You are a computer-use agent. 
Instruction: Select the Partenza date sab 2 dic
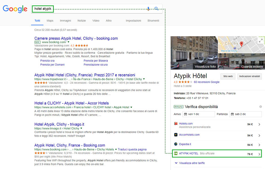(x=245, y=114)
